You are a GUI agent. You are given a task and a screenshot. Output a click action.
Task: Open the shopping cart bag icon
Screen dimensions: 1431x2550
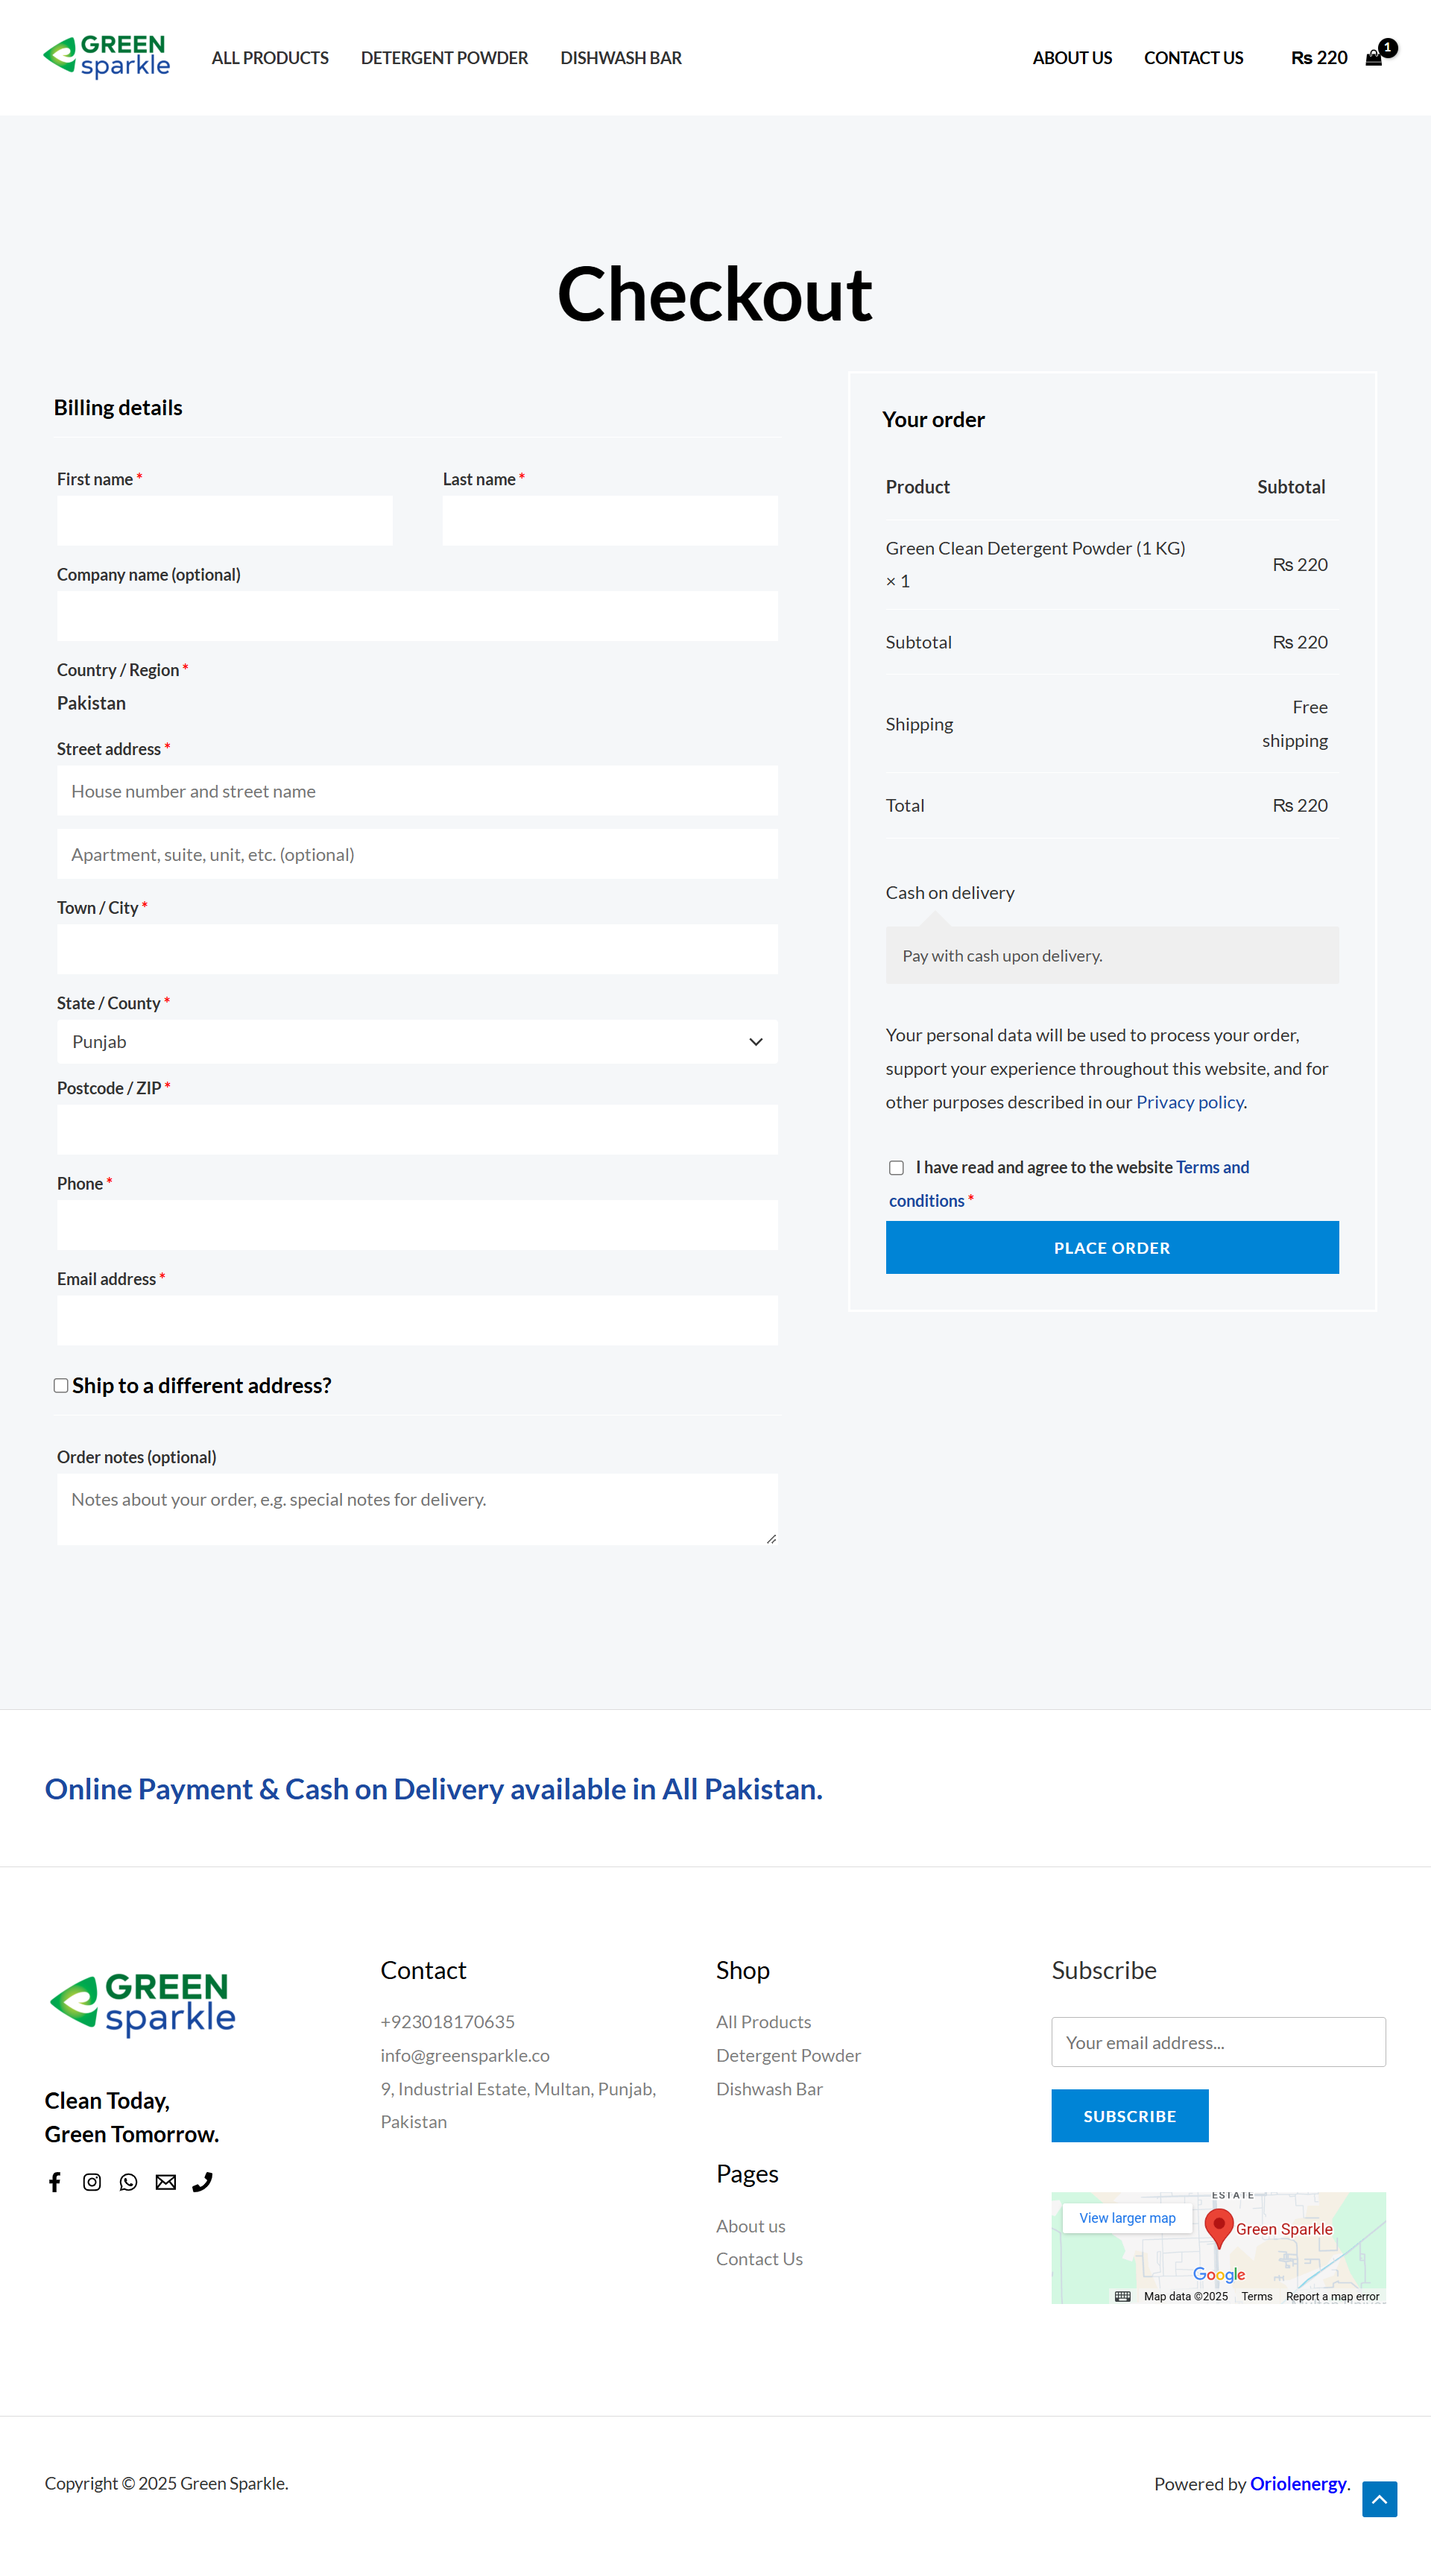[1374, 57]
